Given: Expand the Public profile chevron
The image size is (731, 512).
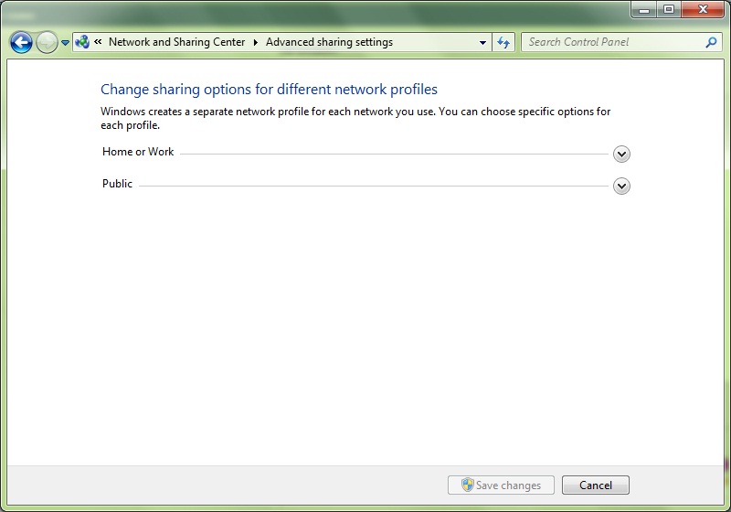Looking at the screenshot, I should [x=621, y=186].
